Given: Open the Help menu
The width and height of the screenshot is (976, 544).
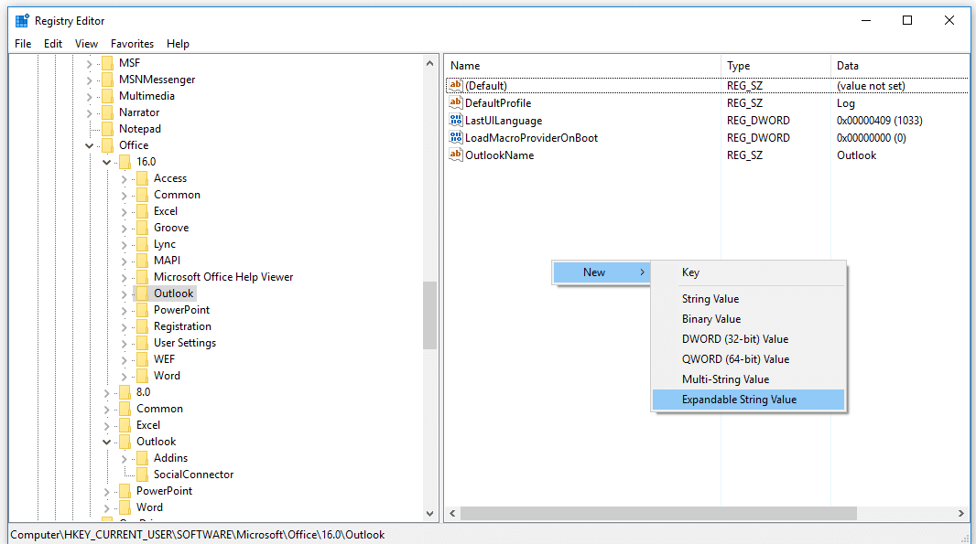Looking at the screenshot, I should pyautogui.click(x=178, y=44).
